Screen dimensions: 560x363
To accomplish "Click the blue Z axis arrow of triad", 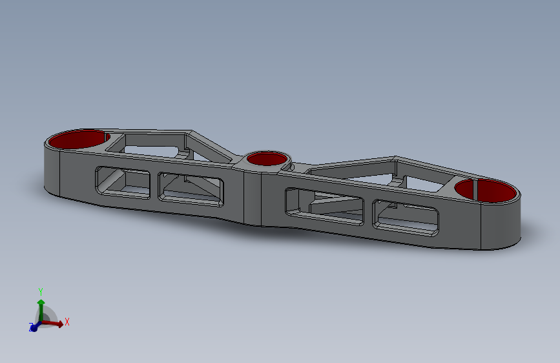I will pyautogui.click(x=36, y=326).
